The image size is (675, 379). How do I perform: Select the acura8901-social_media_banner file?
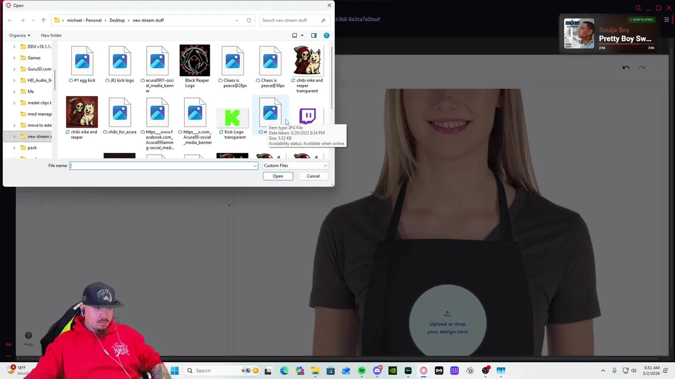point(157,68)
